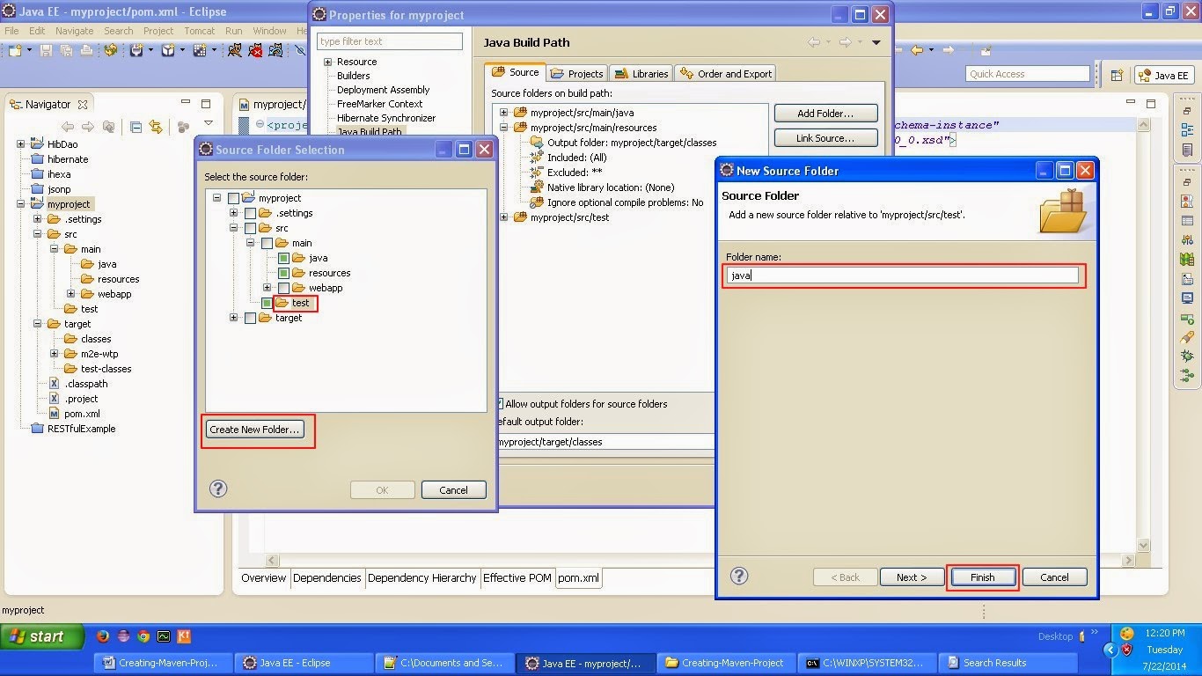This screenshot has width=1202, height=676.
Task: Open Chrome from the quick launch bar
Action: [143, 636]
